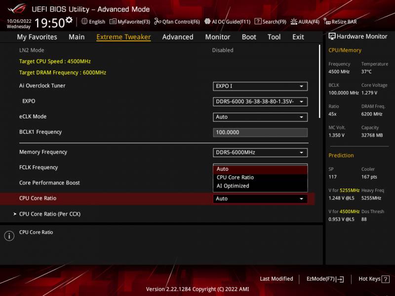Image resolution: width=395 pixels, height=296 pixels.
Task: Select CPU Core Ratio option in dropdown list
Action: 260,177
